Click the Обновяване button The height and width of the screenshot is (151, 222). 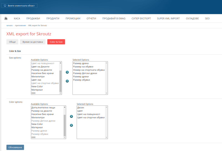(15, 147)
